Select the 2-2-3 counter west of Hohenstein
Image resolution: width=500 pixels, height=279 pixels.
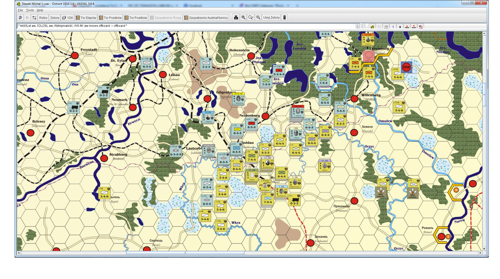pyautogui.click(x=206, y=64)
